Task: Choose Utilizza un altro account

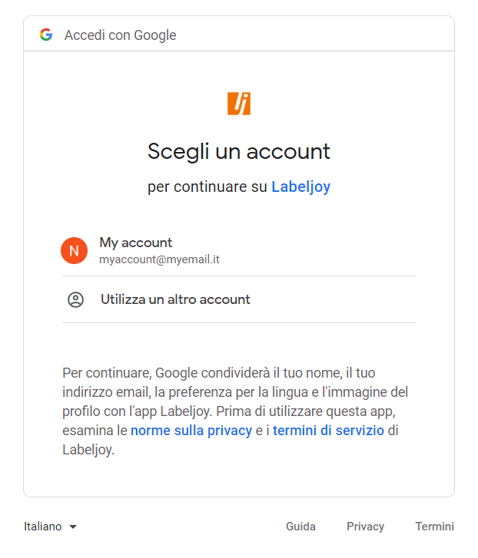Action: pyautogui.click(x=239, y=299)
